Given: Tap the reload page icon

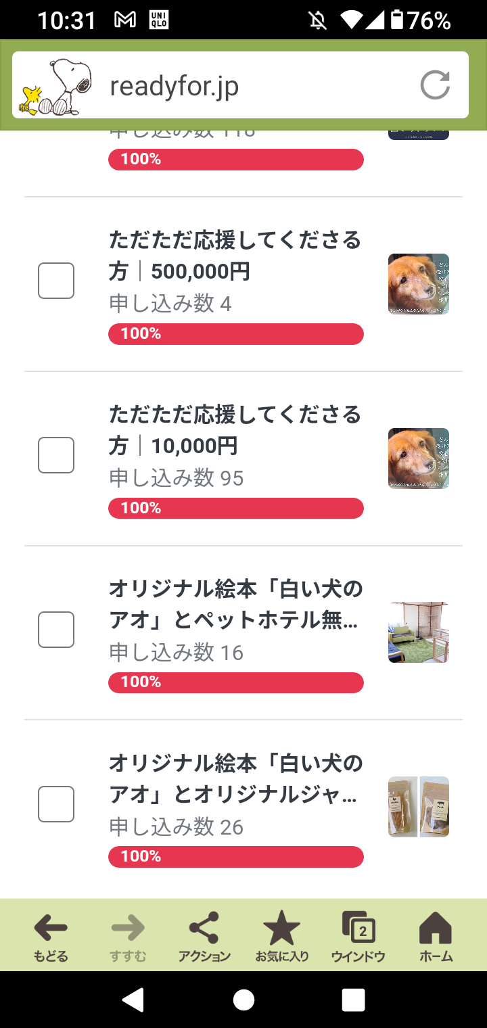Looking at the screenshot, I should click(x=435, y=86).
